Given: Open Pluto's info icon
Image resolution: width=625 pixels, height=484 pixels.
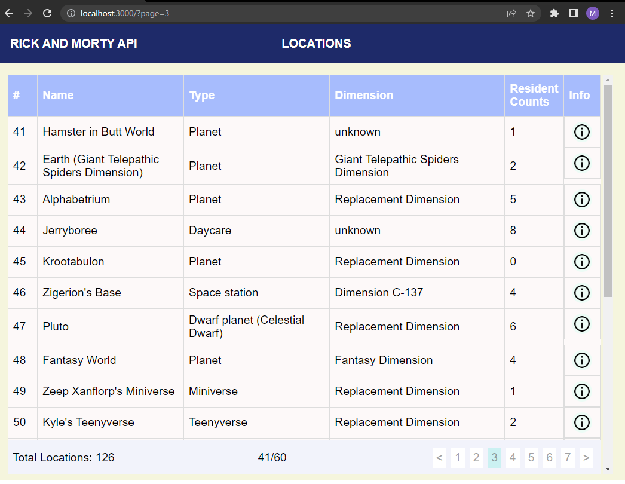Looking at the screenshot, I should coord(581,324).
